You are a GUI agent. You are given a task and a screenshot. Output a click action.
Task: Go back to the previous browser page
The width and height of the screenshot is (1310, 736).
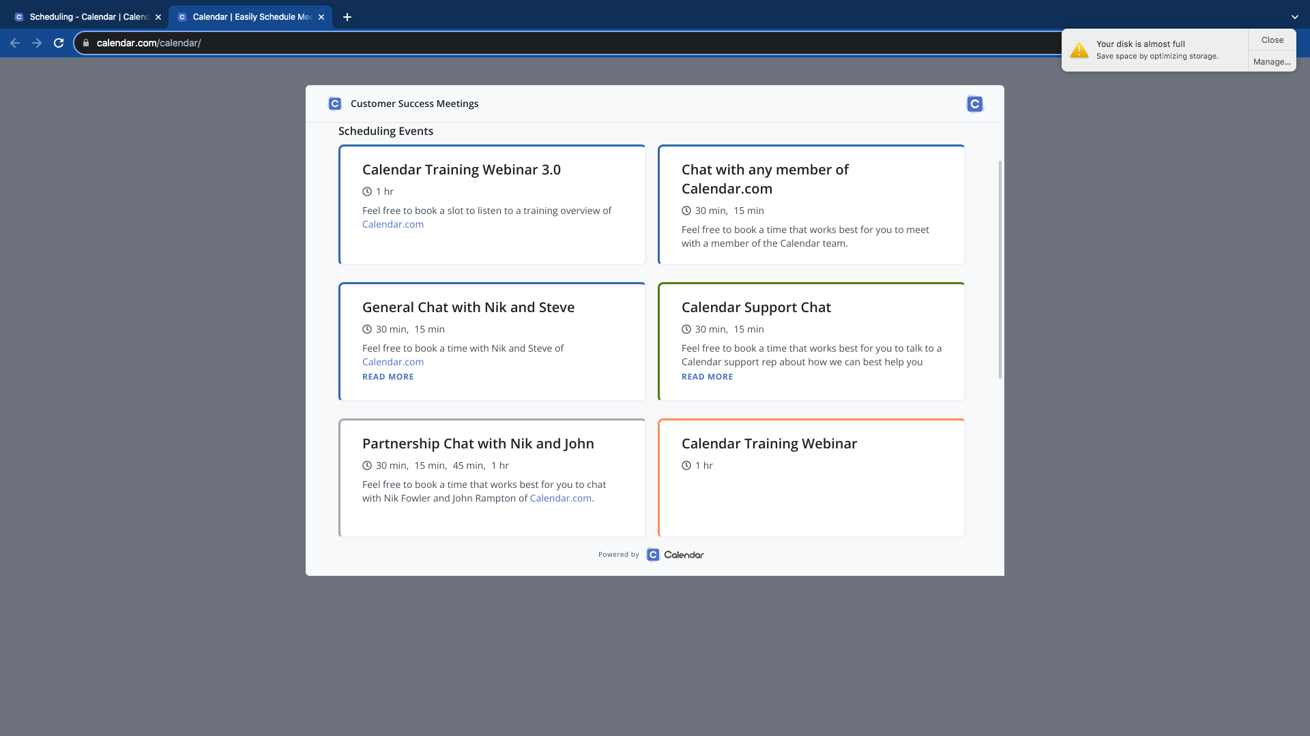tap(15, 43)
